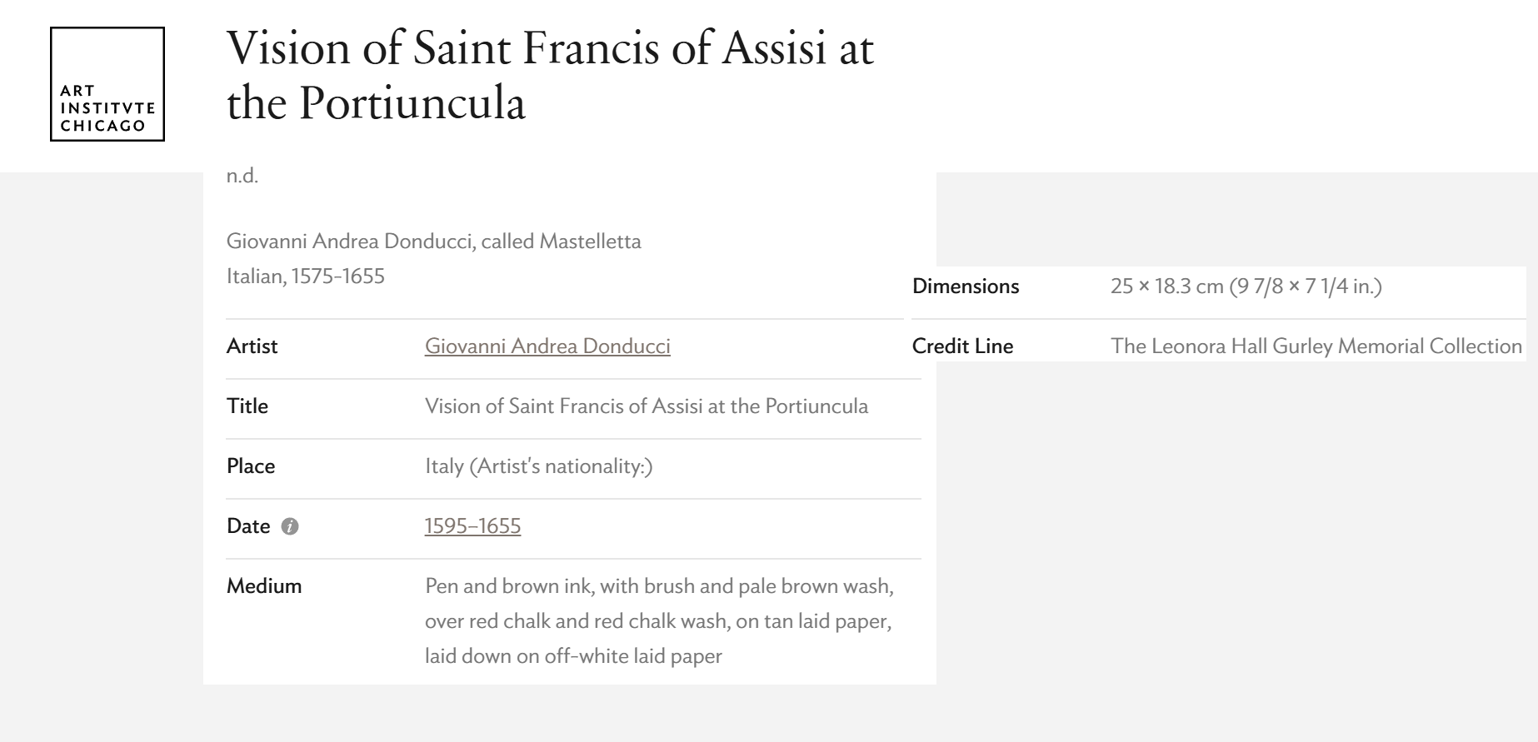Click the '25 × 18.3 cm' dimensions value
The width and height of the screenshot is (1538, 742).
[x=1246, y=286]
